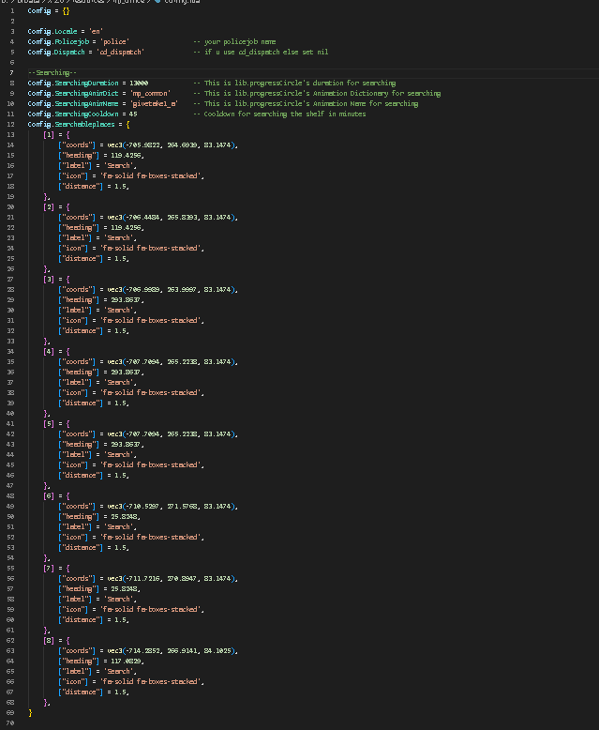Click the closing brace on line 33
599x730 pixels.
[x=46, y=342]
